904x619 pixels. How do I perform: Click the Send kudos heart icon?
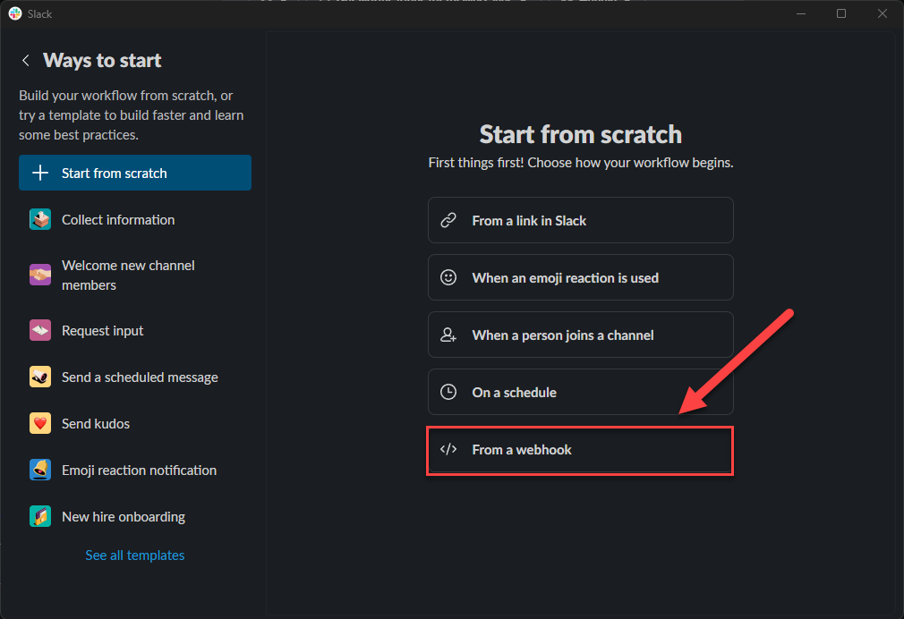pyautogui.click(x=40, y=424)
